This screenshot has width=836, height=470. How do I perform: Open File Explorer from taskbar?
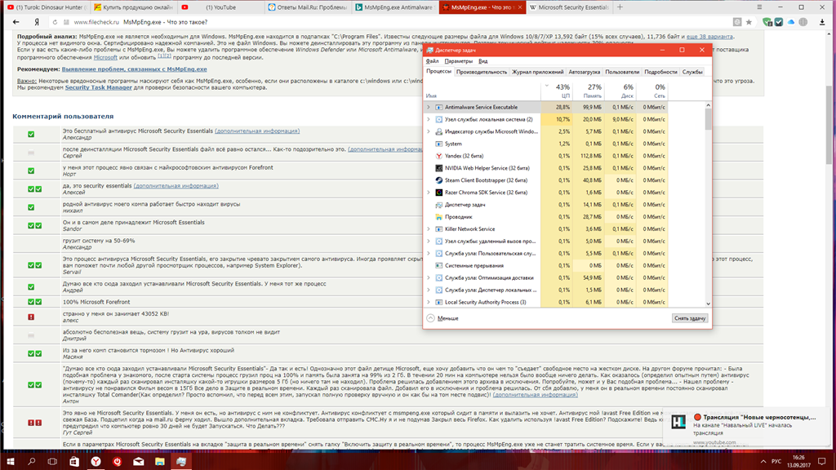[160, 462]
